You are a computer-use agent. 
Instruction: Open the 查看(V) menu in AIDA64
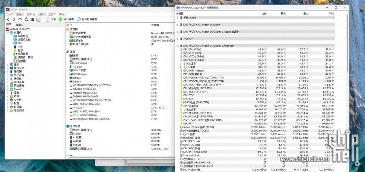point(20,14)
